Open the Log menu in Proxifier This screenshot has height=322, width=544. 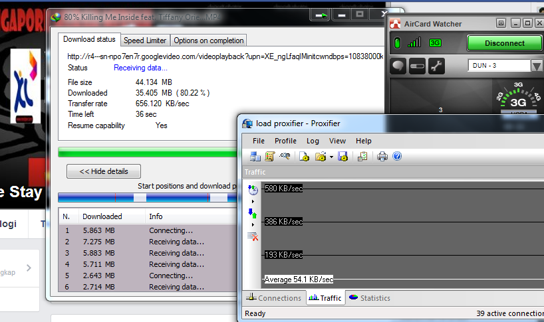click(313, 141)
